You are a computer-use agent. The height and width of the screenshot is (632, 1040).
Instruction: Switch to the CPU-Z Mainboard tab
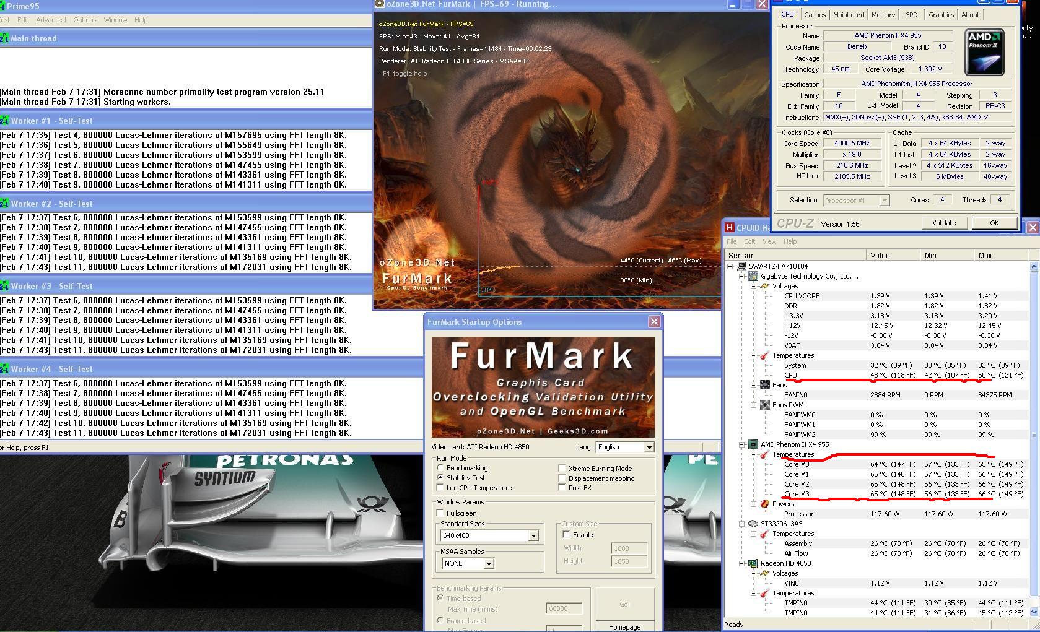click(848, 15)
